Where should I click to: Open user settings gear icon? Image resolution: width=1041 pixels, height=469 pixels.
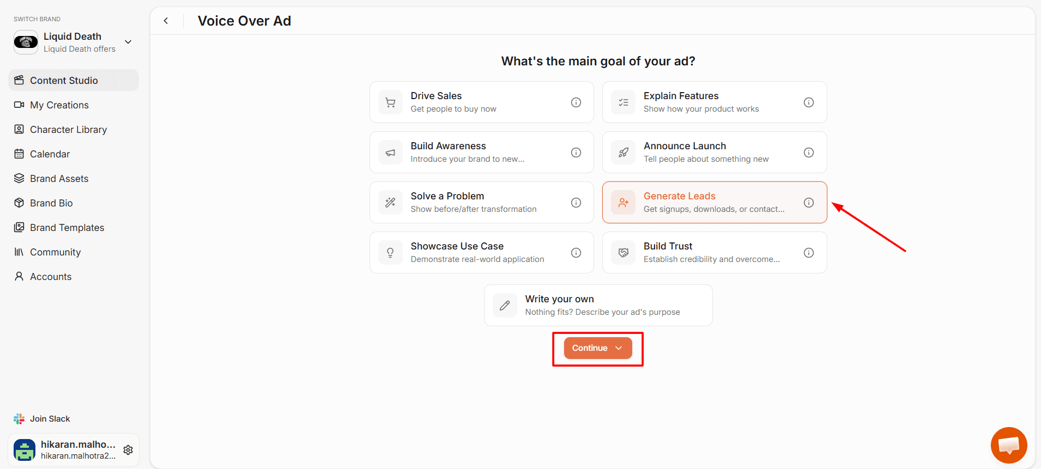[128, 450]
